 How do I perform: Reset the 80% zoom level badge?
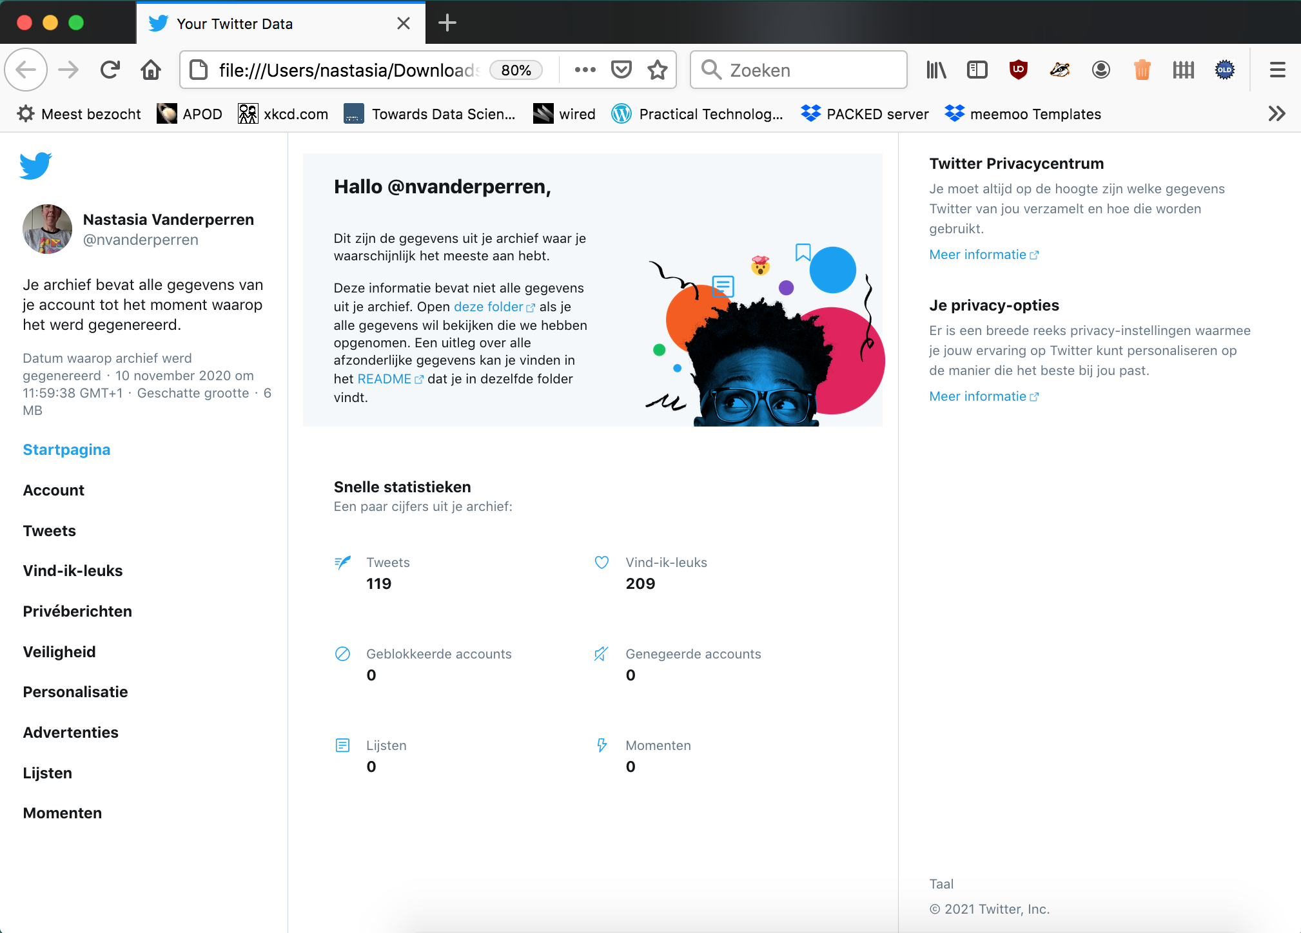click(516, 70)
